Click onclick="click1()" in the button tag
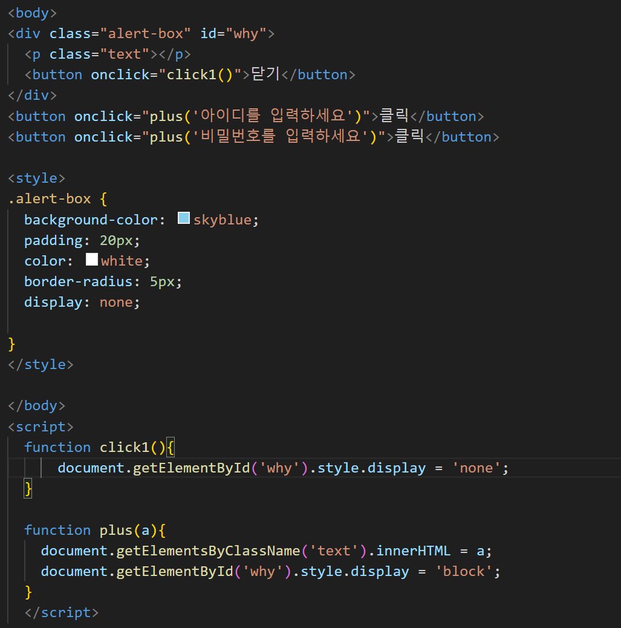The height and width of the screenshot is (628, 621). click(x=166, y=75)
